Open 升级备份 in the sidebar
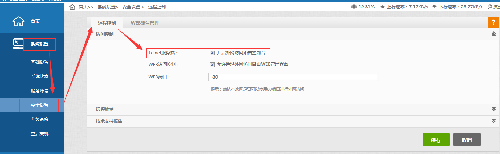The image size is (500, 154). tap(40, 120)
